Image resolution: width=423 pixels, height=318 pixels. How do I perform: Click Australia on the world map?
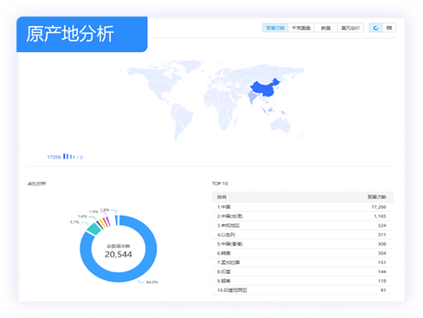tap(280, 125)
